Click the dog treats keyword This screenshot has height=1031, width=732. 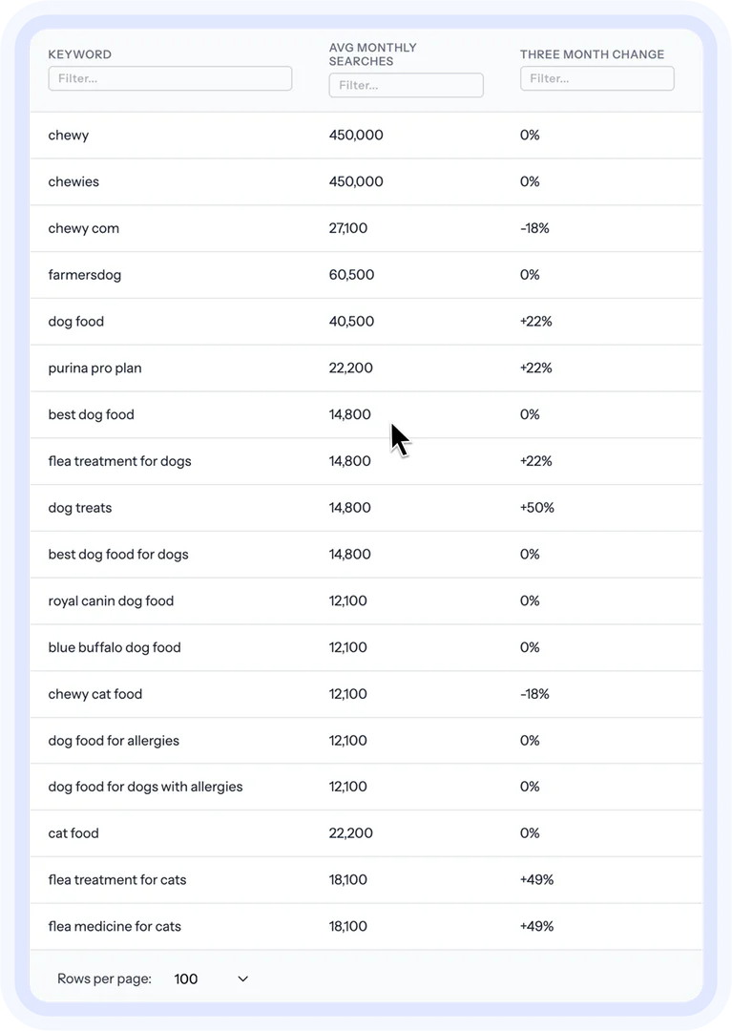[x=80, y=507]
